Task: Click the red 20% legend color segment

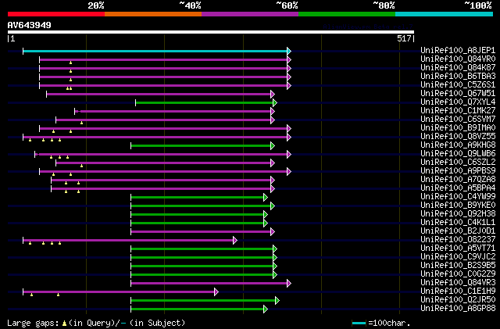Action: click(x=56, y=14)
